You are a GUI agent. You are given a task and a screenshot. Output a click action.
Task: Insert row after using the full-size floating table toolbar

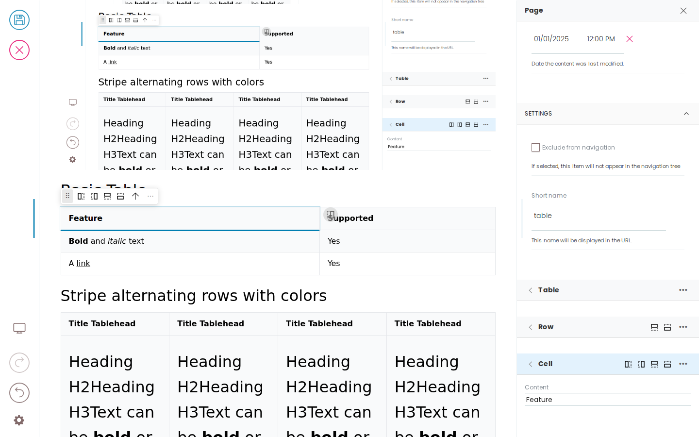tap(107, 196)
